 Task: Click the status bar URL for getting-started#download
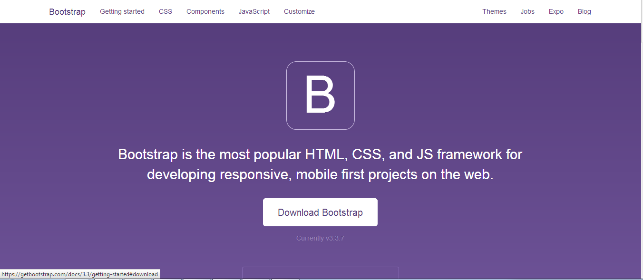pyautogui.click(x=80, y=274)
